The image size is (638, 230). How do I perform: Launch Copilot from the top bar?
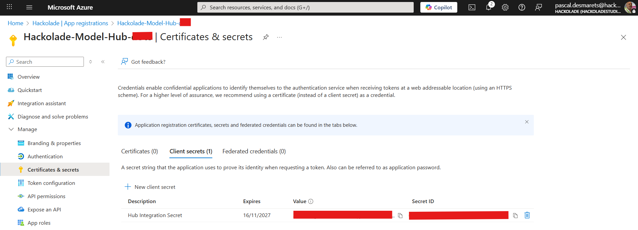[x=438, y=7]
